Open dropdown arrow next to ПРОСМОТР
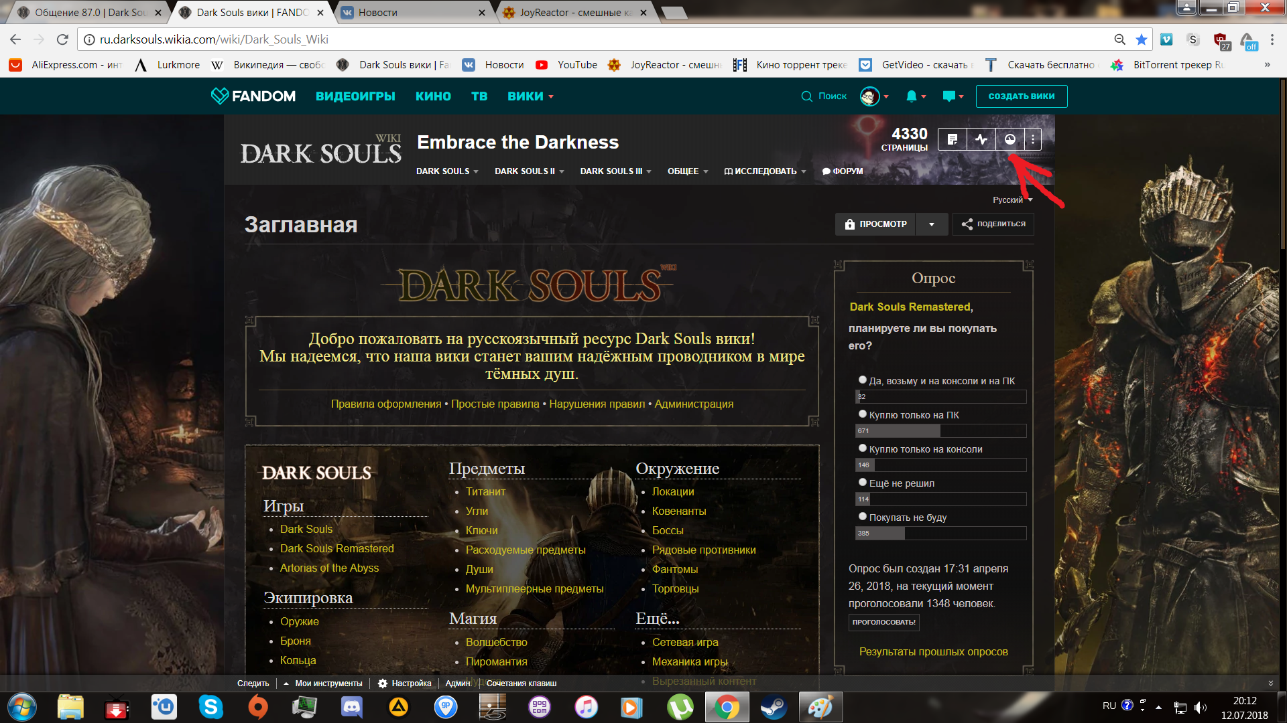The image size is (1287, 723). pos(932,224)
